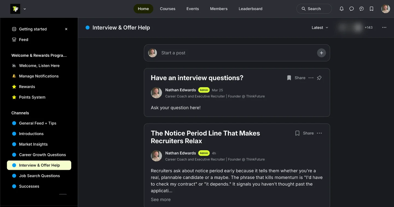
Task: Open the Feed icon in sidebar
Action: [14, 40]
